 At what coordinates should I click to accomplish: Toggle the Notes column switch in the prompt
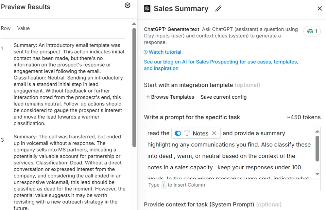(178, 133)
